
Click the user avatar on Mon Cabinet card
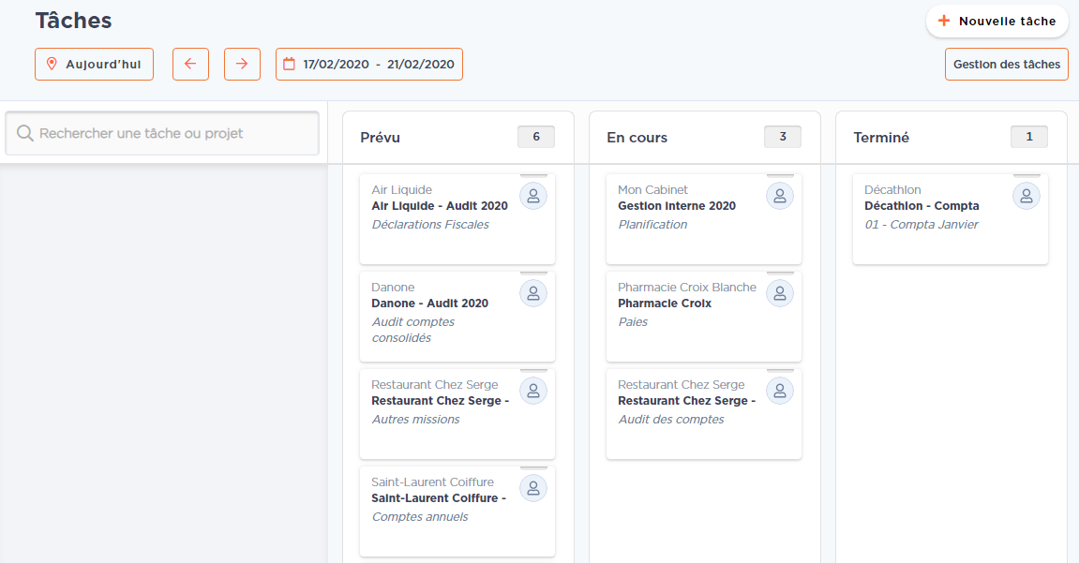click(x=780, y=196)
